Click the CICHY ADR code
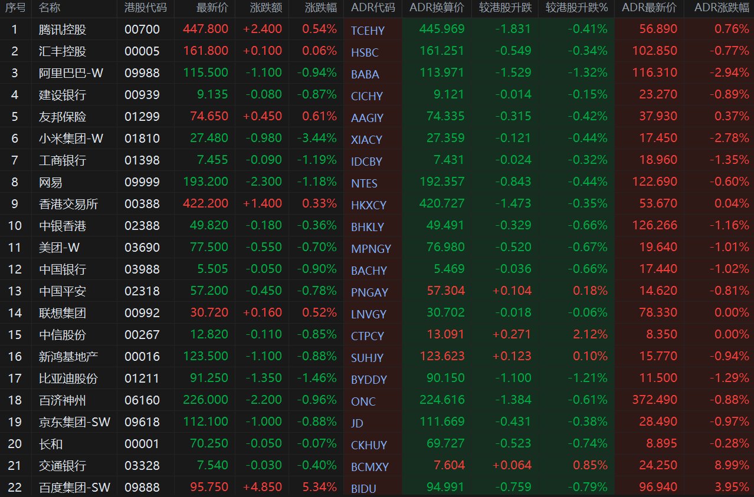 pos(367,96)
